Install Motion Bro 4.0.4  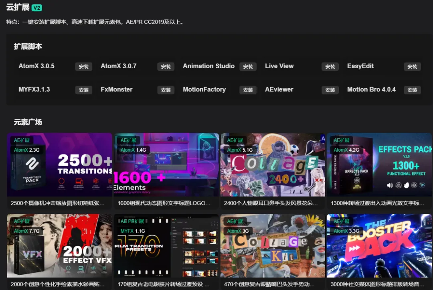(412, 90)
